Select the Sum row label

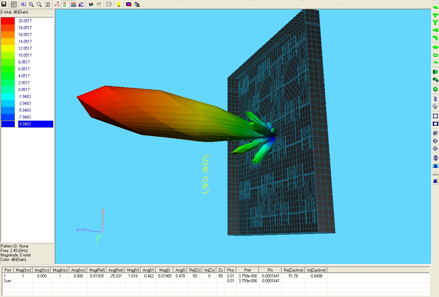tap(8, 281)
